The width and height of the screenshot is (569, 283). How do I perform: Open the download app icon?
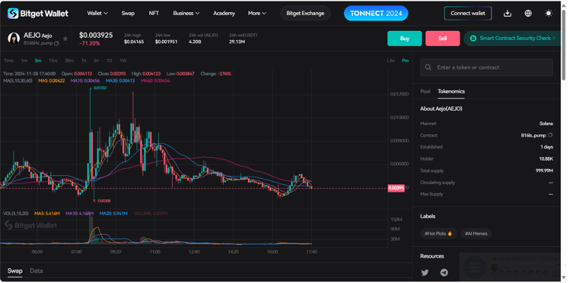coord(507,14)
